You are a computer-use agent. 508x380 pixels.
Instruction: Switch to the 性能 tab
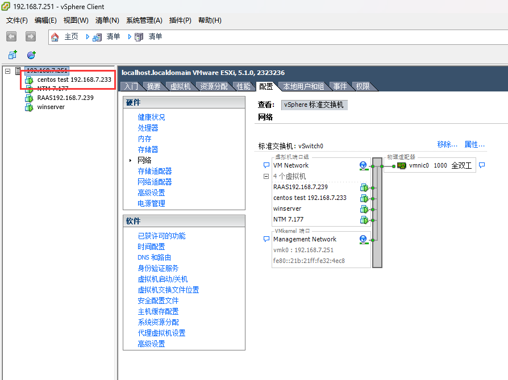click(x=243, y=86)
